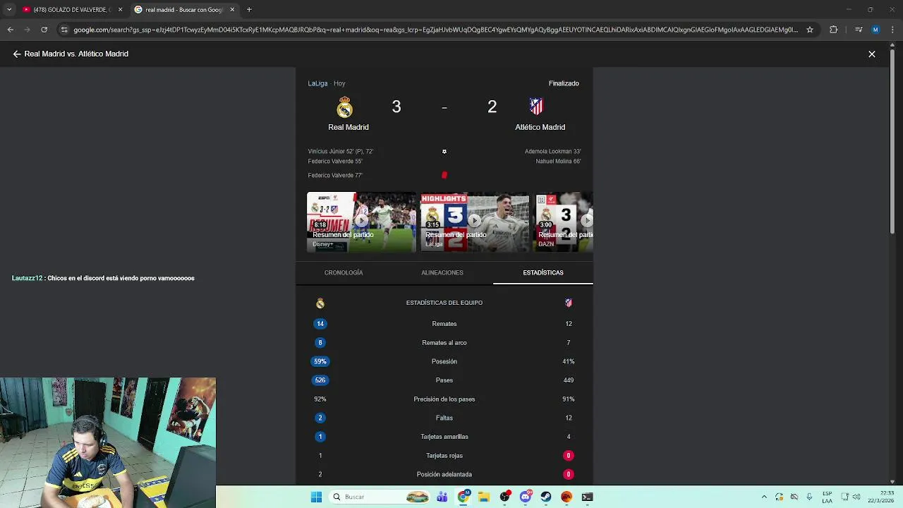The height and width of the screenshot is (508, 903).
Task: Click the Atlético Madrid crest in scoreboard
Action: coord(536,107)
